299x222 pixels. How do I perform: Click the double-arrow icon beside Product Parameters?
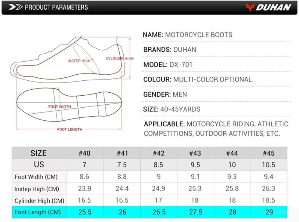tap(15, 7)
